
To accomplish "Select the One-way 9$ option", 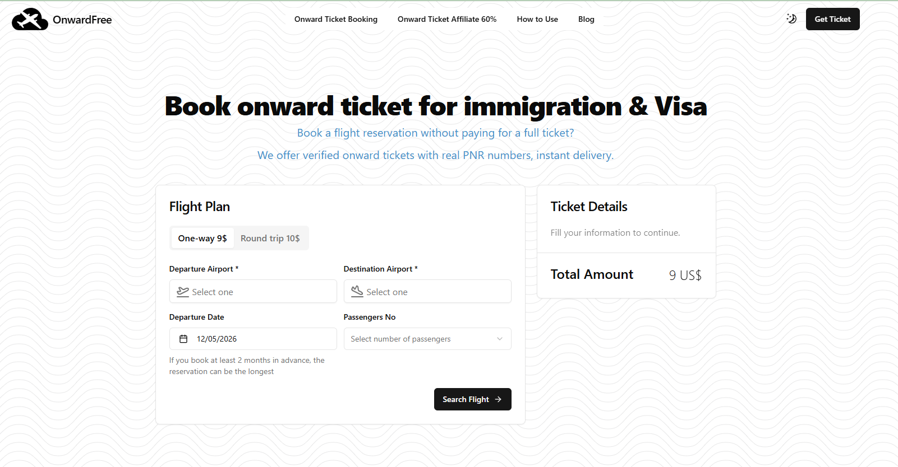I will (x=202, y=239).
